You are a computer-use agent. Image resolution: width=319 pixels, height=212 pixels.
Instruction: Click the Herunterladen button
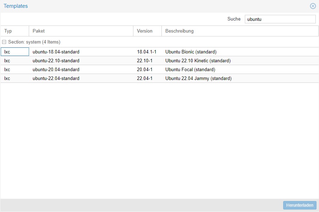(300, 205)
